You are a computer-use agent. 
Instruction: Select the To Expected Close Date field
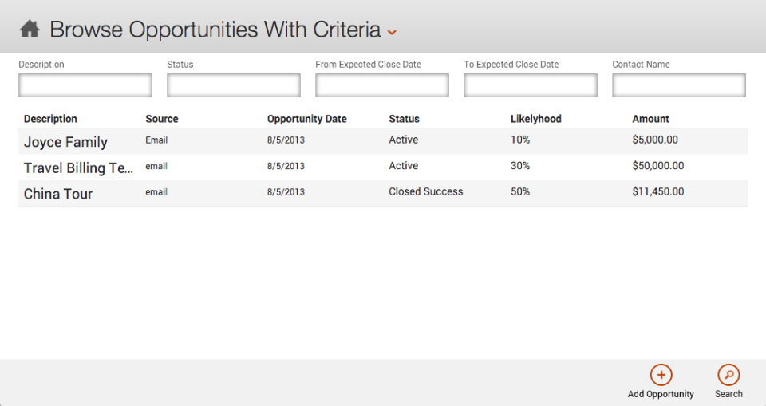pyautogui.click(x=531, y=85)
